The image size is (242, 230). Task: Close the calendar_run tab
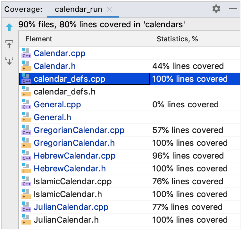(x=109, y=9)
